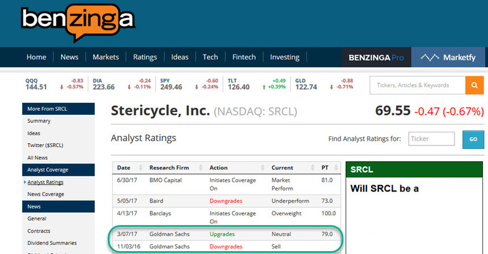Click the 3/07/17 Goldman Sachs cell
This screenshot has height=254, width=488.
[x=169, y=234]
